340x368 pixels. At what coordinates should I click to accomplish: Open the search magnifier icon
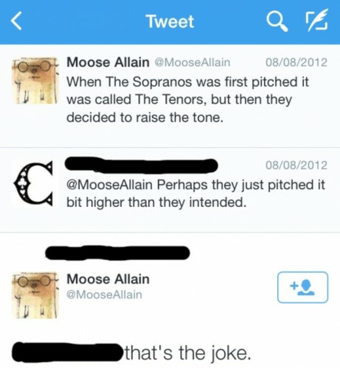click(277, 21)
